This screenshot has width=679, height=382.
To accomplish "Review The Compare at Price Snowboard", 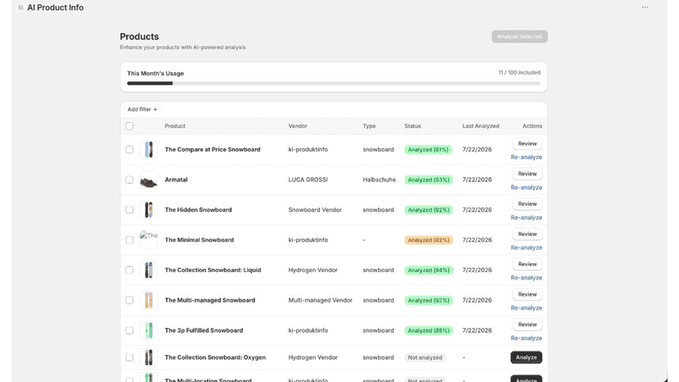I will tap(527, 143).
